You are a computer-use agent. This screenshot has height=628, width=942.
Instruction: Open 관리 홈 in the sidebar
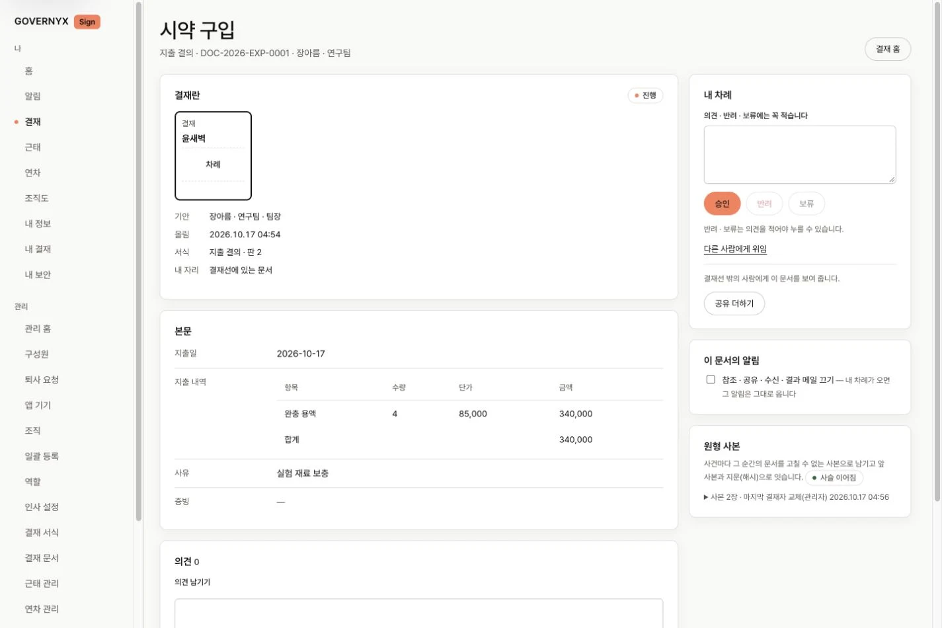click(x=38, y=329)
